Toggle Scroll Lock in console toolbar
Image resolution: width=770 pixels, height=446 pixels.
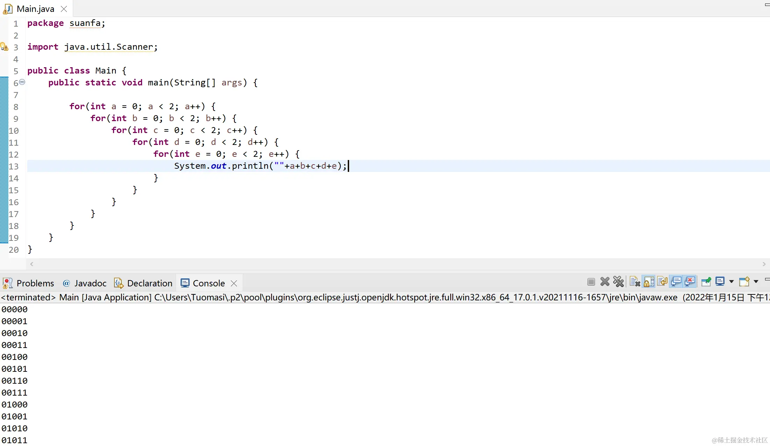[649, 282]
